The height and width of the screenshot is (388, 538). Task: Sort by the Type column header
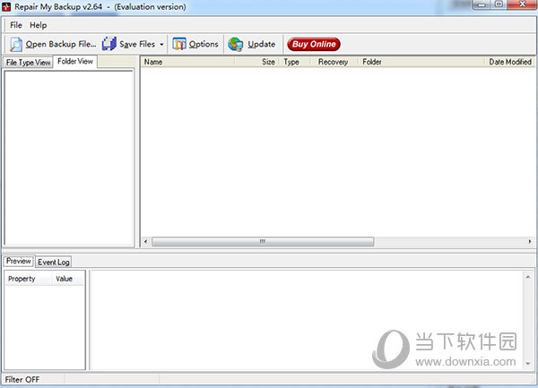(x=297, y=62)
